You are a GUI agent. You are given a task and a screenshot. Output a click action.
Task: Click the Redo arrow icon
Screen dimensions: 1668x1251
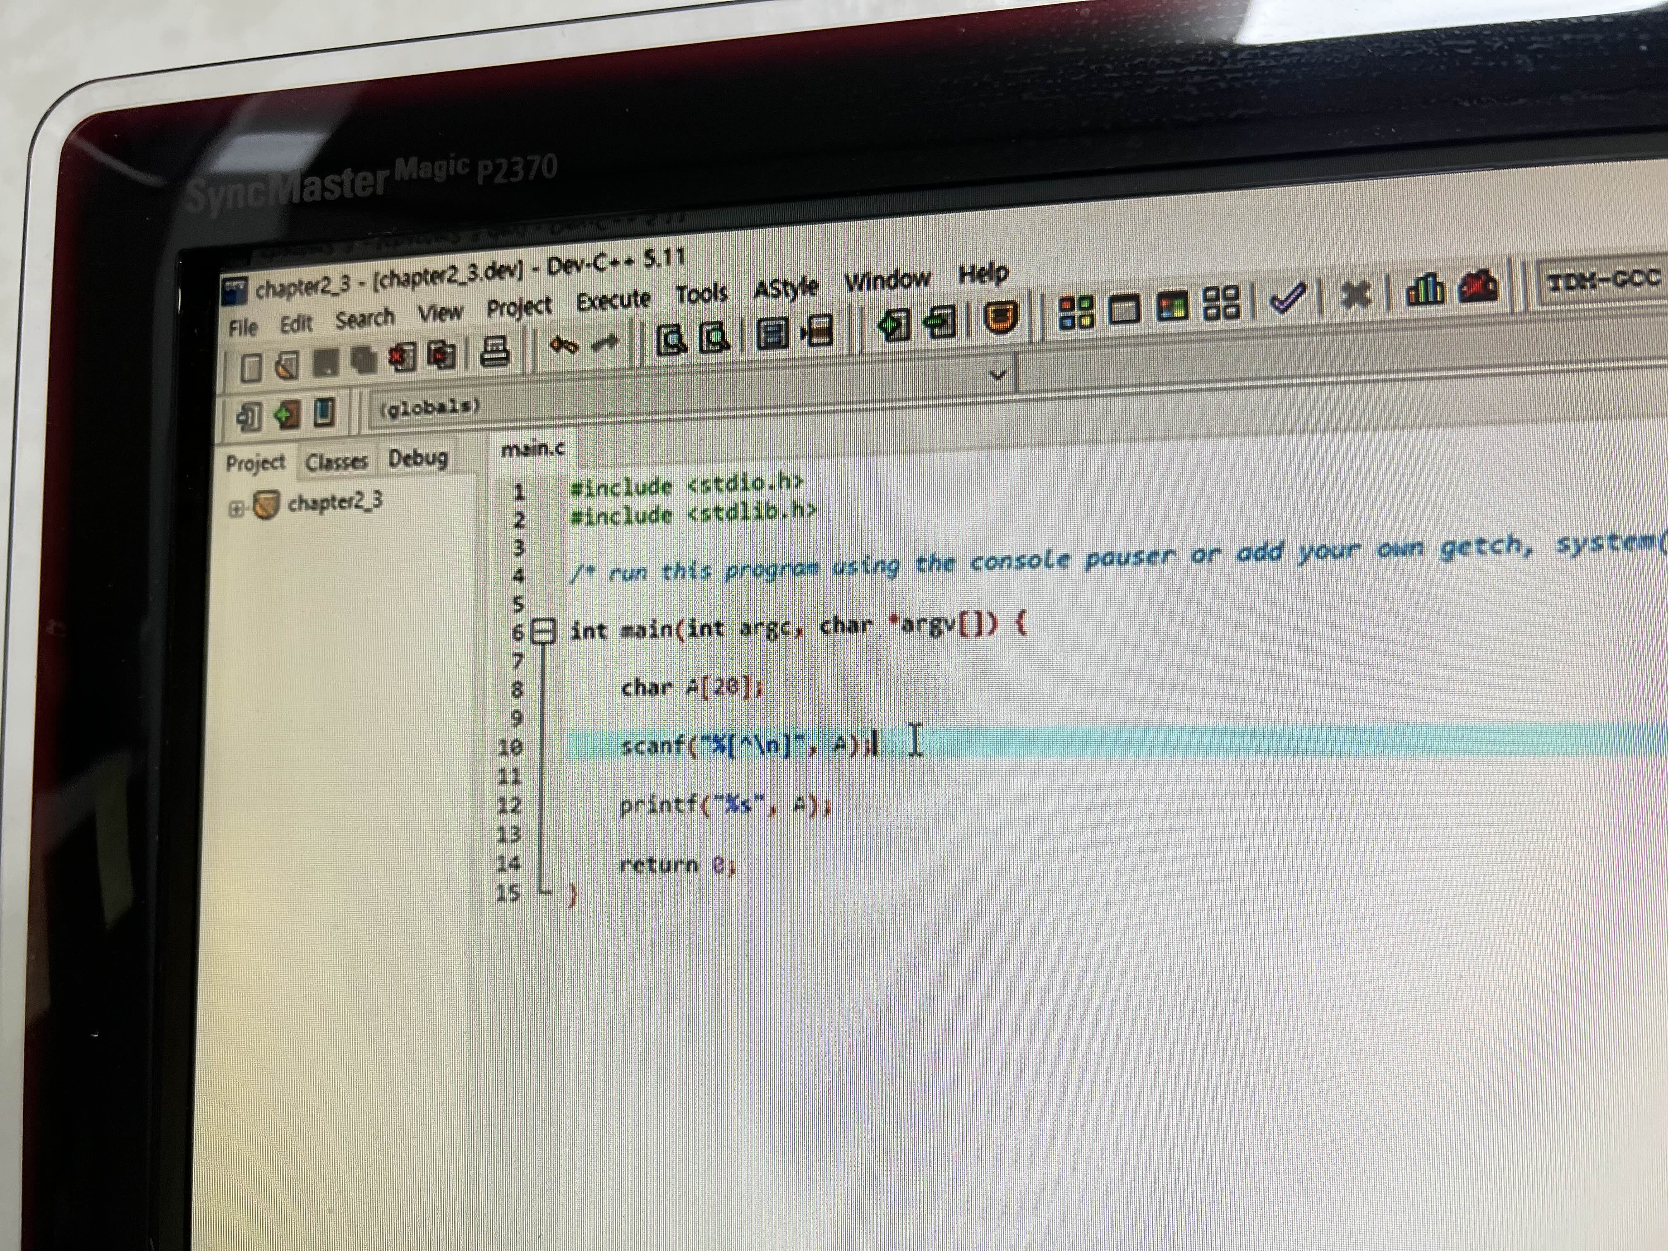coord(605,344)
